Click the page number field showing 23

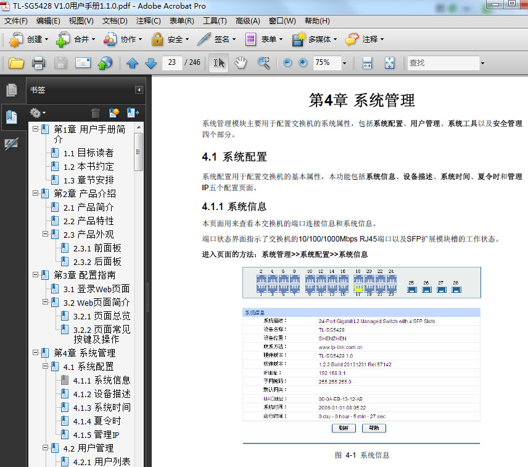pyautogui.click(x=172, y=63)
